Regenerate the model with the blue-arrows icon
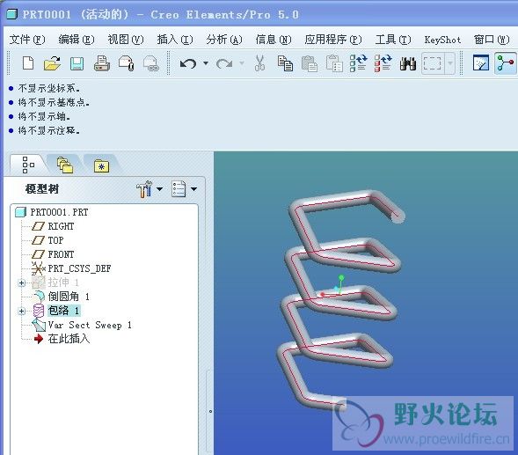The image size is (518, 455). [359, 62]
